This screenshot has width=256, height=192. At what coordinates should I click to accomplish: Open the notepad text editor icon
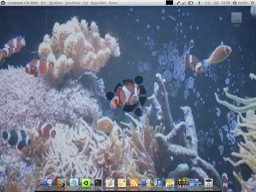coord(110,183)
